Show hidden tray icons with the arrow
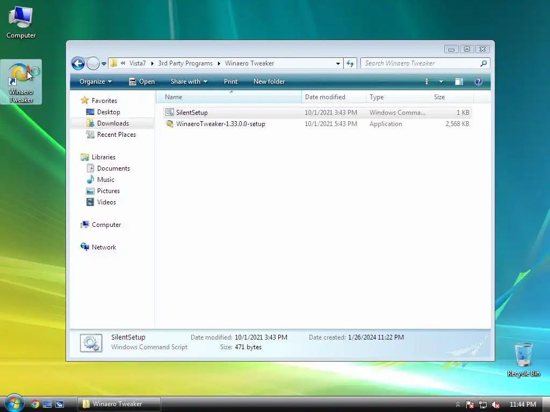The height and width of the screenshot is (412, 550). (458, 404)
